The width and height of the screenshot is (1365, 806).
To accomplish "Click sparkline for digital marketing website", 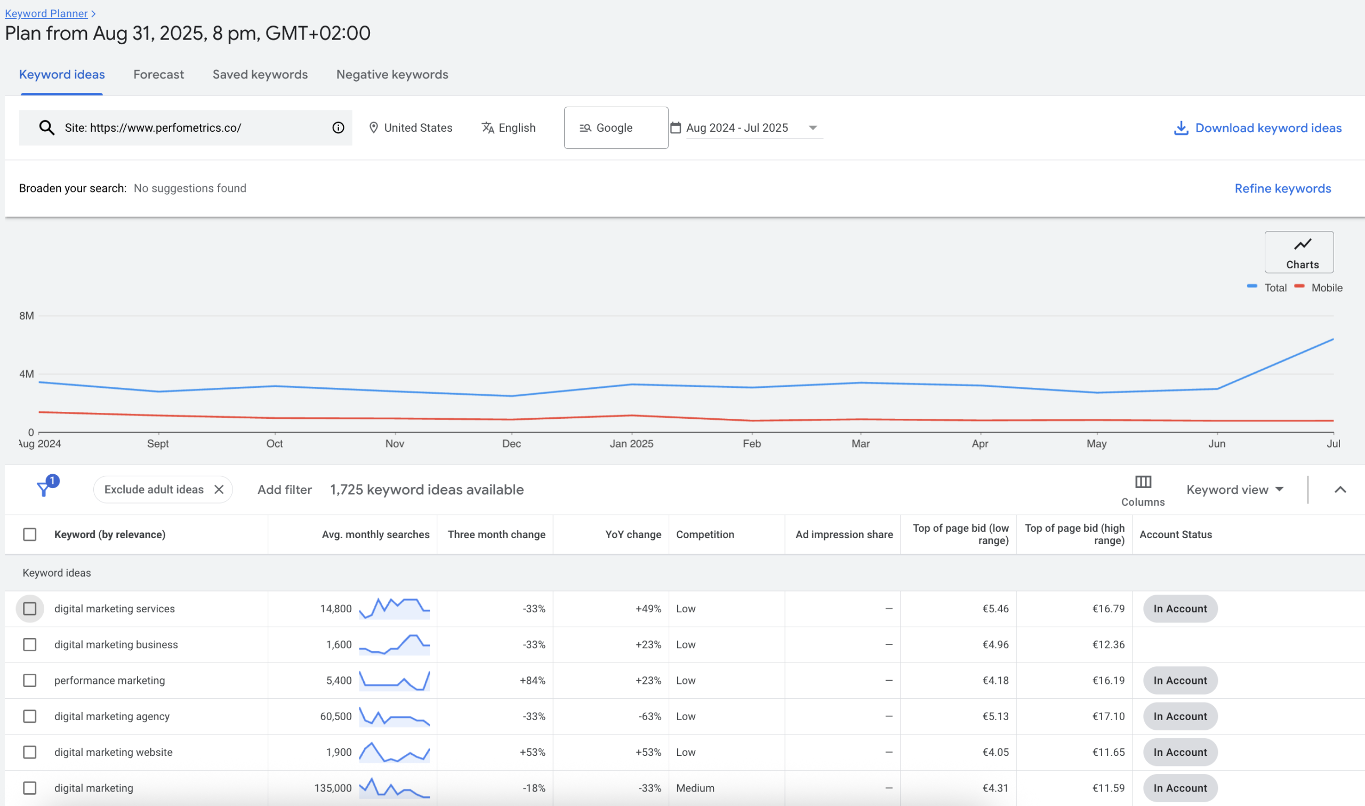I will tap(394, 752).
